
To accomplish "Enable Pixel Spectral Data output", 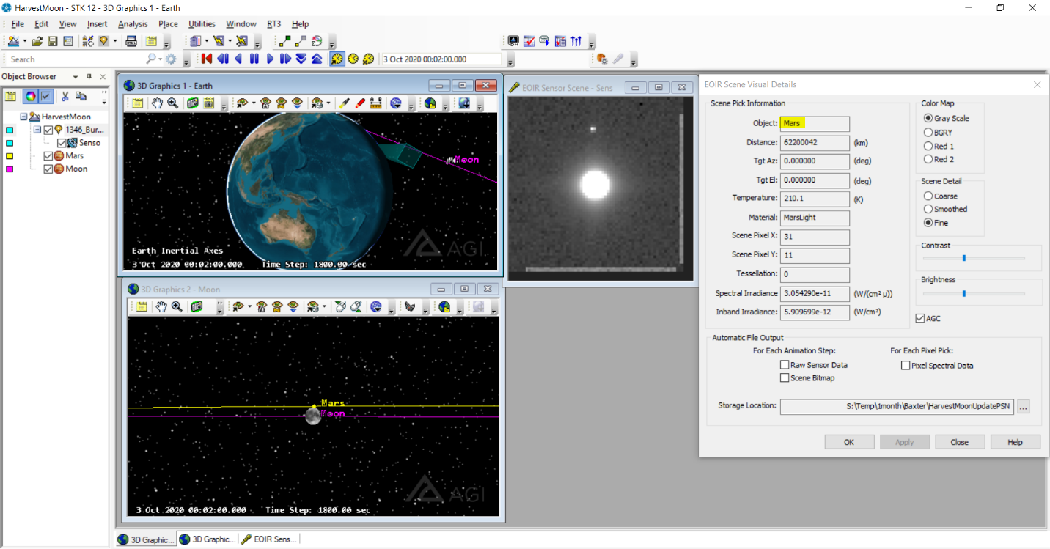I will pyautogui.click(x=906, y=365).
